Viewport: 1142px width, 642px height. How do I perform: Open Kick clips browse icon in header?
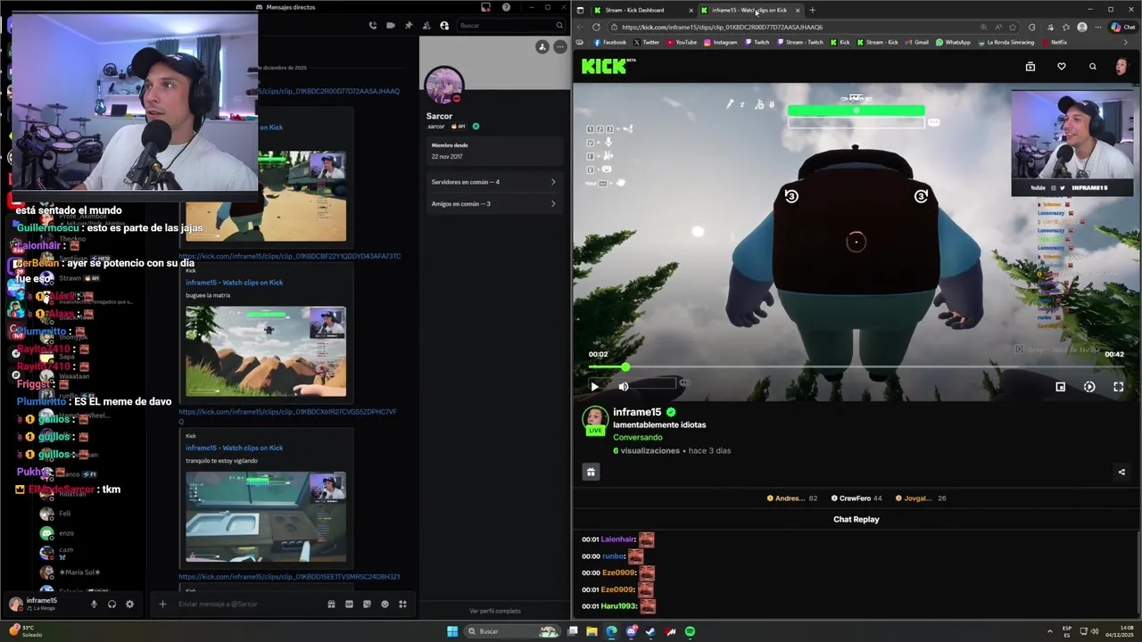pyautogui.click(x=1030, y=66)
